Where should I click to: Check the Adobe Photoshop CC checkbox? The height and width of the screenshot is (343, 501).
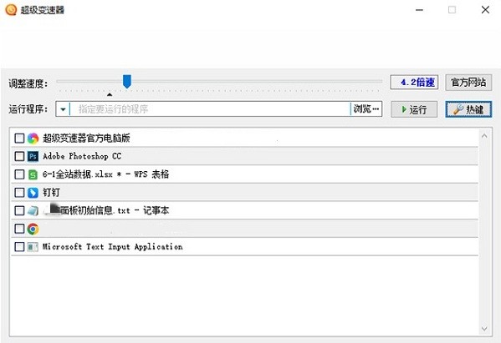pos(19,157)
